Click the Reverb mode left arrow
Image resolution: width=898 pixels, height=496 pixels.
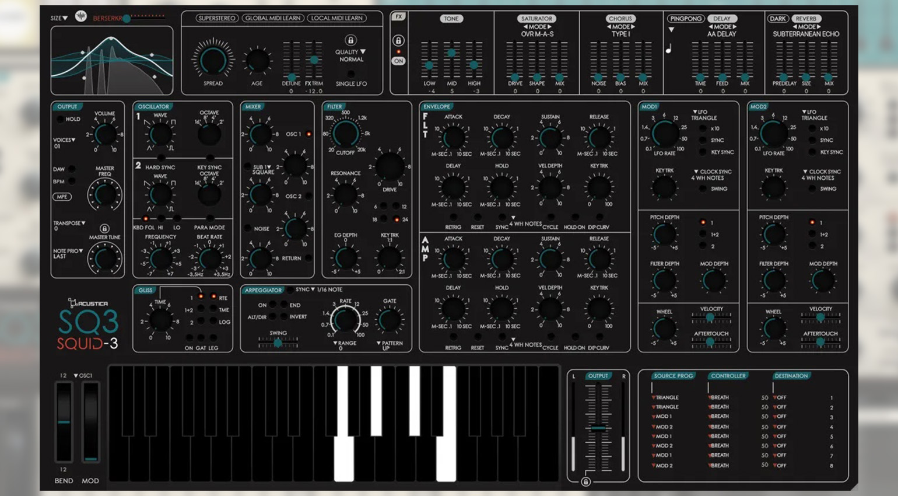point(795,27)
